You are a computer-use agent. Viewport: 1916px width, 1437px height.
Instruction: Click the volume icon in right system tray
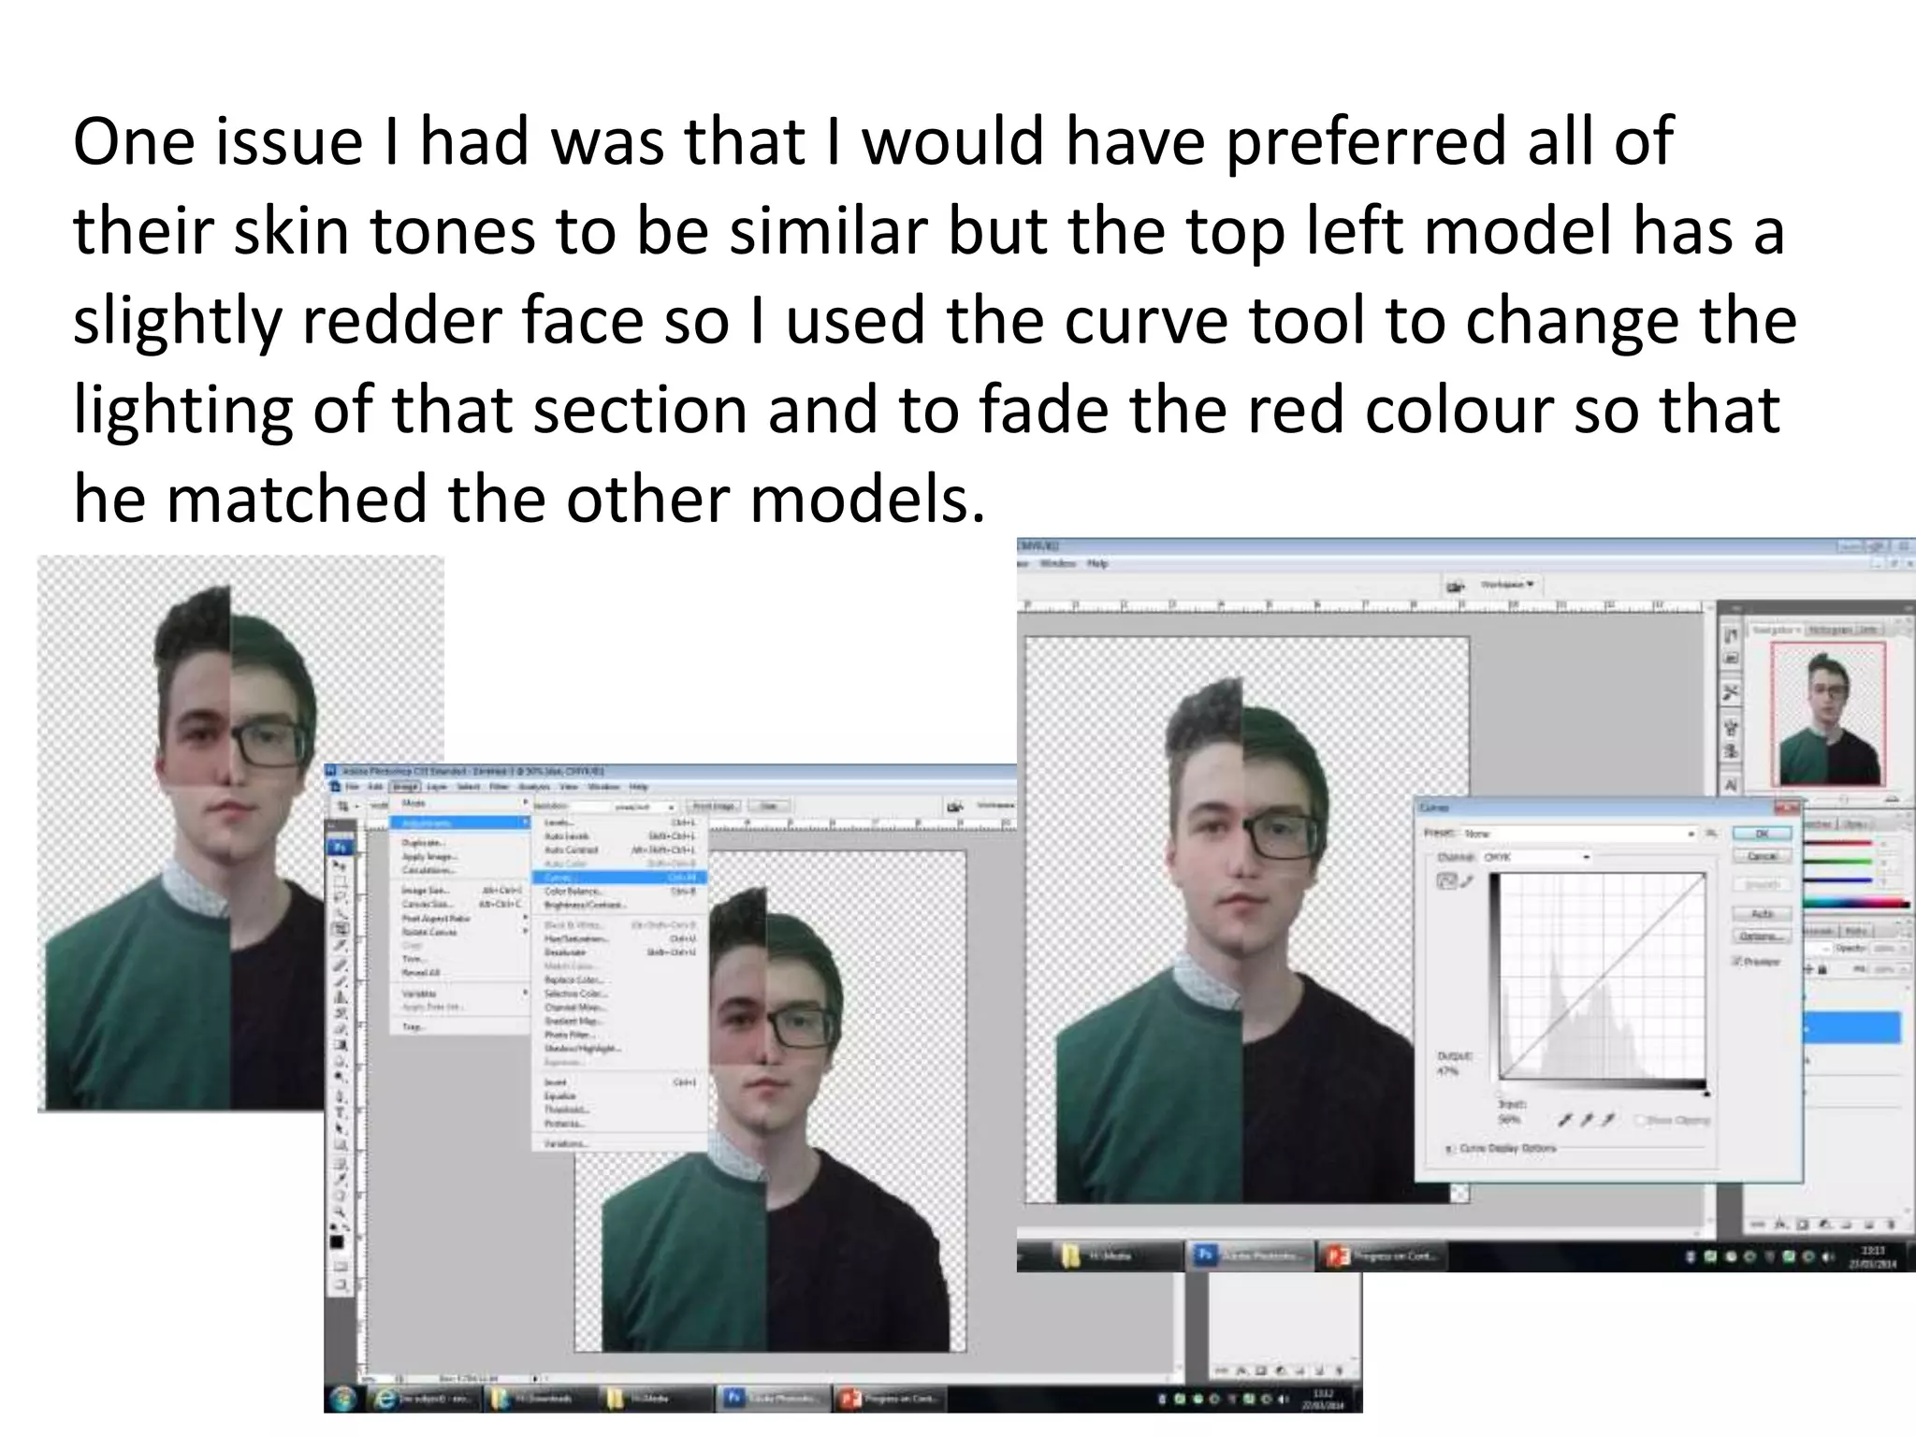pos(1828,1257)
